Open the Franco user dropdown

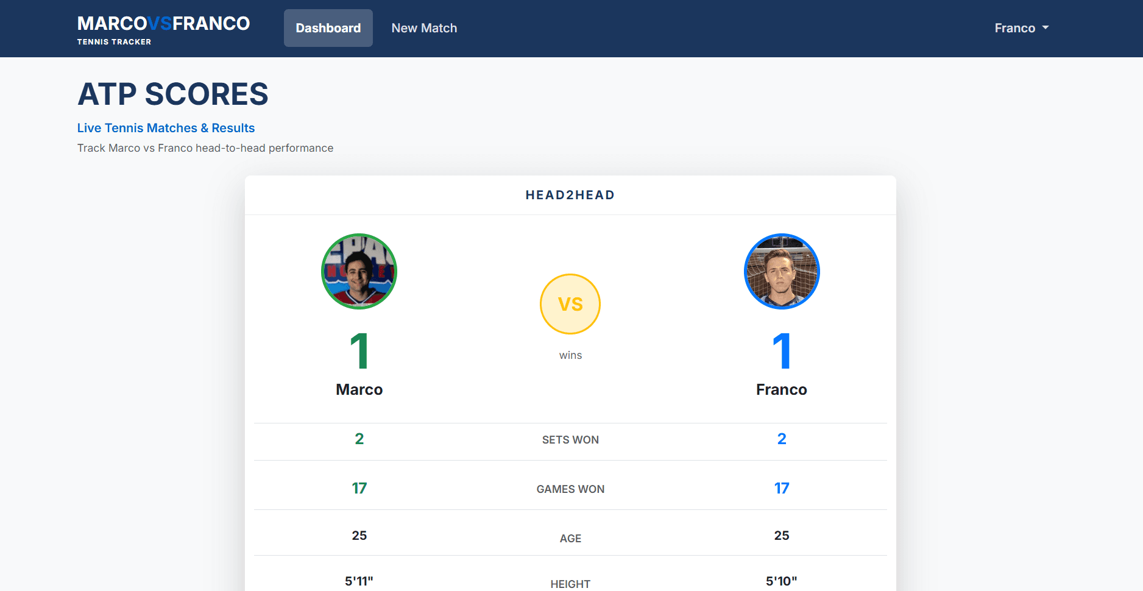pyautogui.click(x=1021, y=28)
